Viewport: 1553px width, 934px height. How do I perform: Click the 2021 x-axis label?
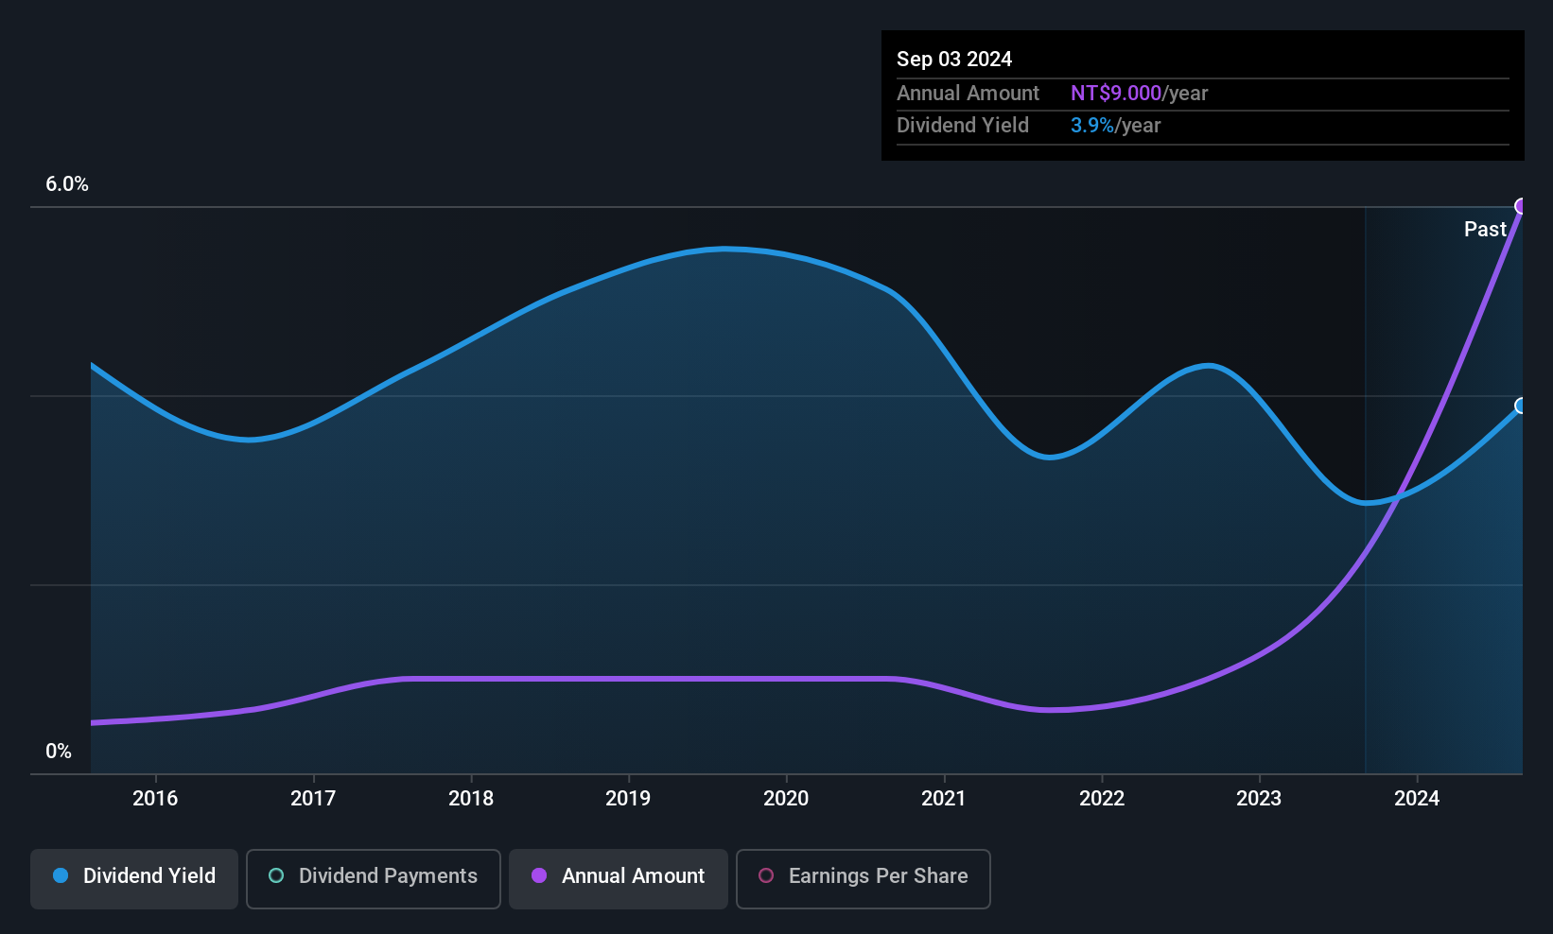pyautogui.click(x=944, y=799)
